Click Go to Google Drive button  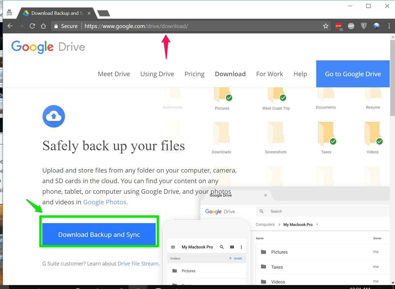pos(353,74)
